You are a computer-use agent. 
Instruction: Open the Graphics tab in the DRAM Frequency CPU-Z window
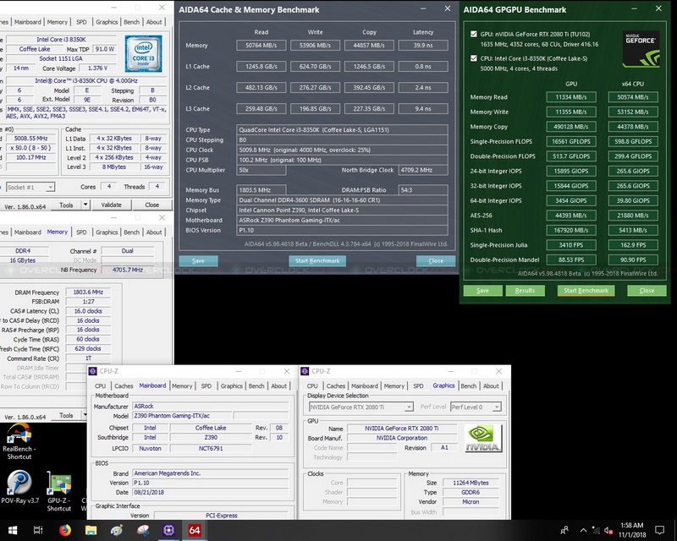pos(107,232)
